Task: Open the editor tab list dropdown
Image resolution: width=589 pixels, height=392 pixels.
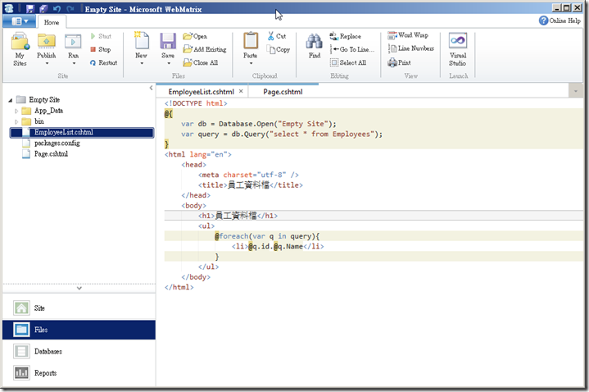Action: [x=576, y=91]
